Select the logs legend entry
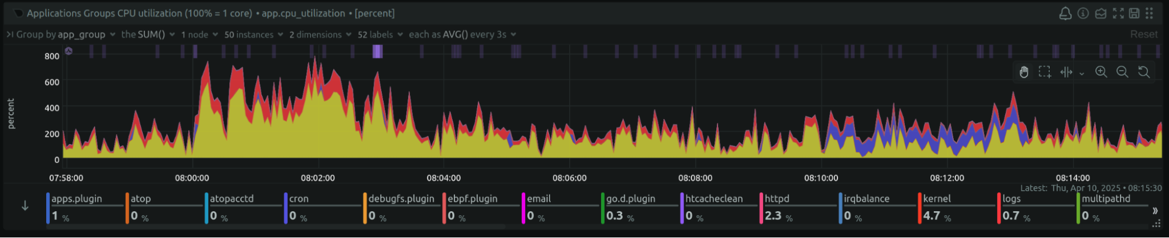The height and width of the screenshot is (238, 1169). pyautogui.click(x=1036, y=208)
